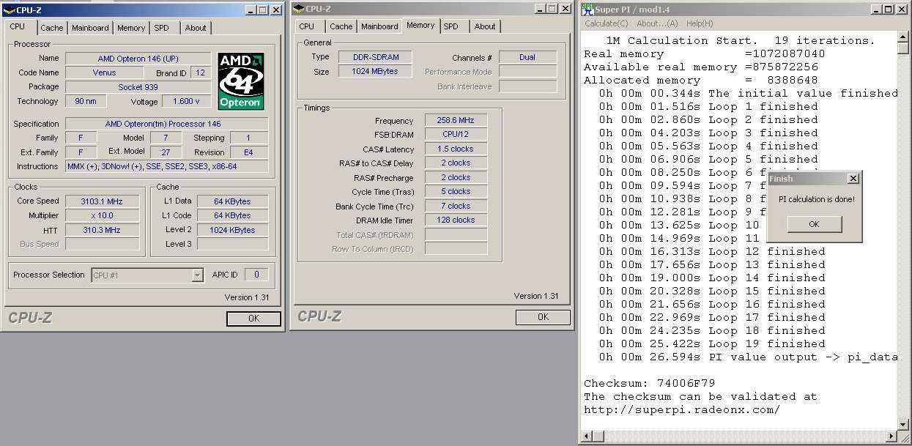Open Processor Selection CPU #1 dropdown
Viewport: 912px width, 446px height.
pos(197,275)
